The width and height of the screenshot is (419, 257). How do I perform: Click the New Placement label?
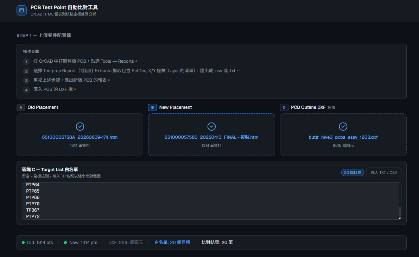point(176,107)
